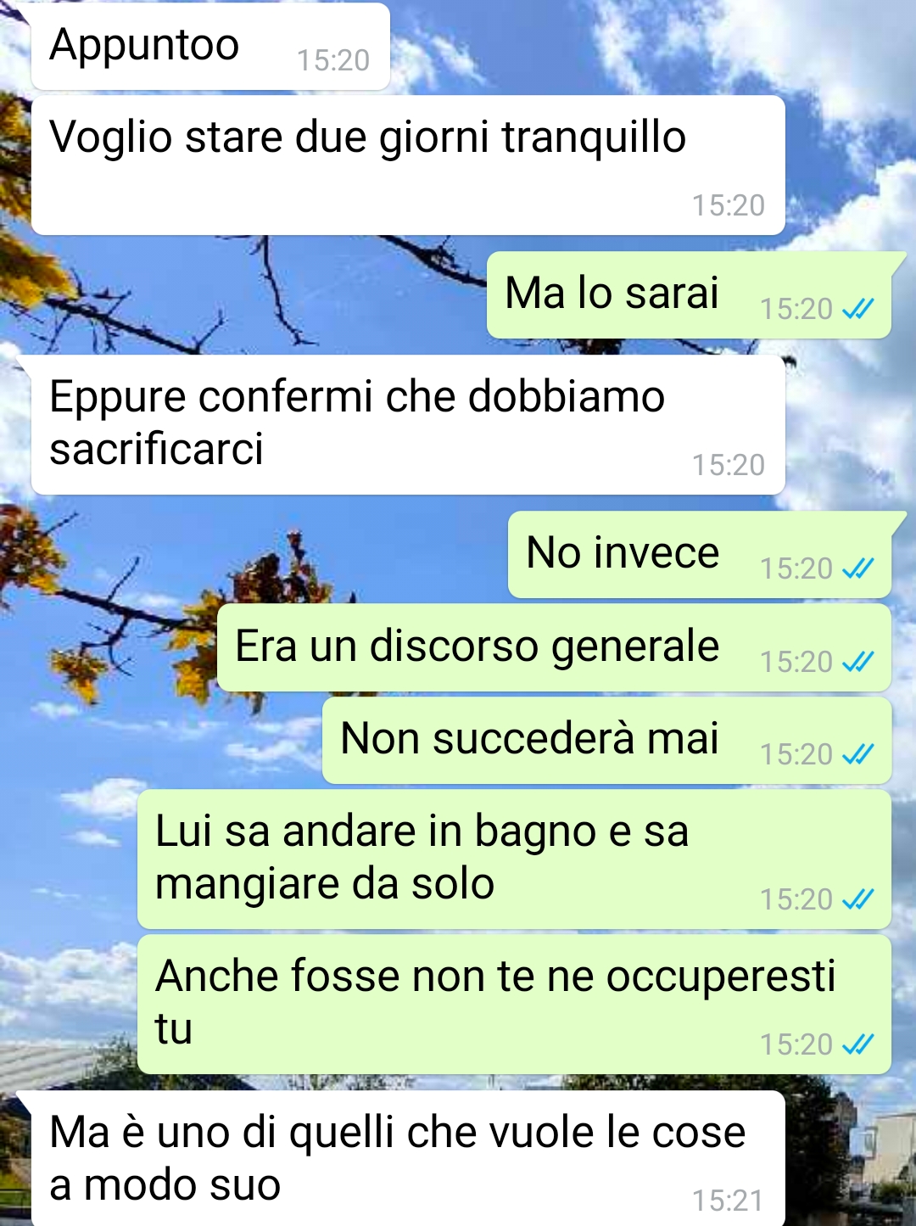Image resolution: width=916 pixels, height=1226 pixels.
Task: Click double-check icon beside 'No invece'
Action: 857,568
